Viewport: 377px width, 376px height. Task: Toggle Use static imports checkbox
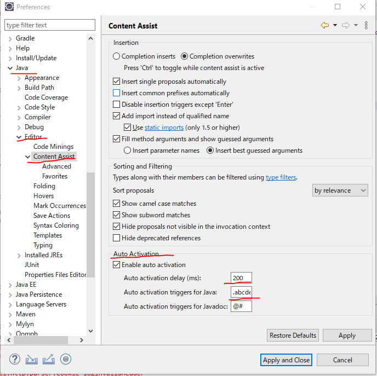(128, 128)
